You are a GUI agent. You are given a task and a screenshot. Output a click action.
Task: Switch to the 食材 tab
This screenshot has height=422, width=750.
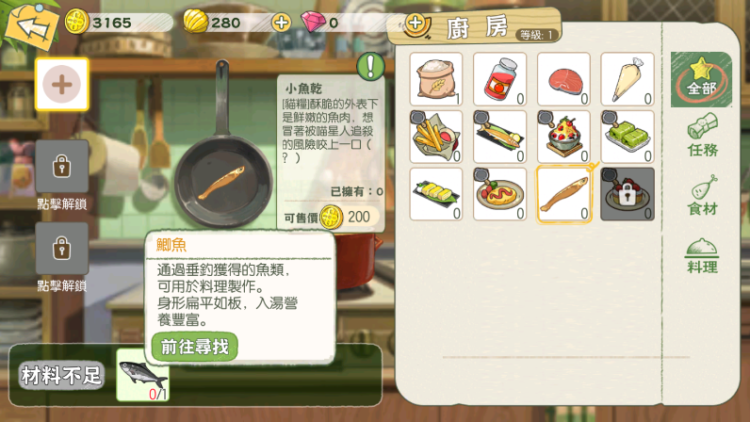(x=702, y=195)
